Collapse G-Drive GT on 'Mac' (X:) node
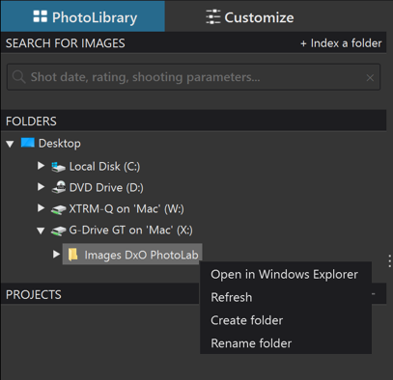393x380 pixels. pos(41,231)
